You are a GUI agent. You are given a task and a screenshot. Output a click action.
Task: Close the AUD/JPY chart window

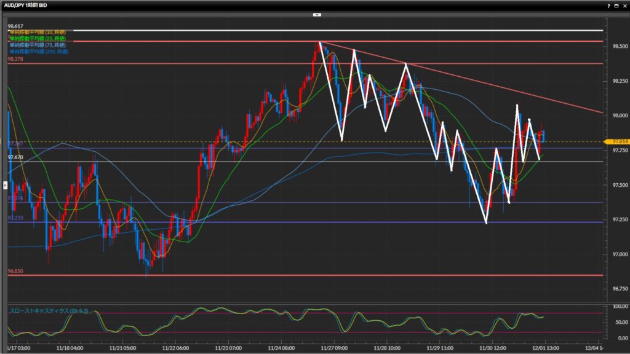(x=624, y=5)
